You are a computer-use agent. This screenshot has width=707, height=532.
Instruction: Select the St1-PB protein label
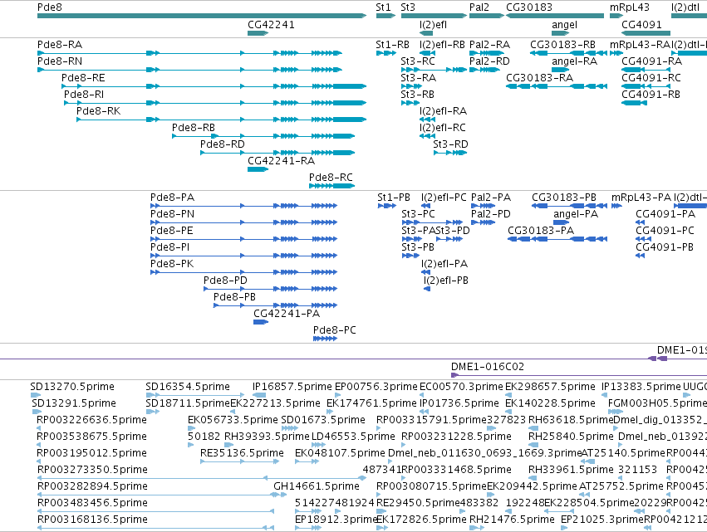(x=394, y=198)
